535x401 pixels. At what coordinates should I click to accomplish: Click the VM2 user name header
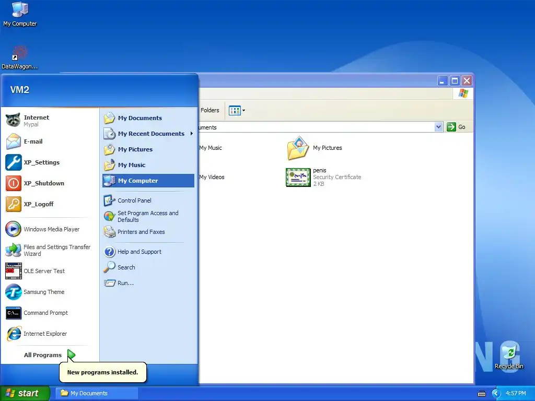pyautogui.click(x=20, y=90)
